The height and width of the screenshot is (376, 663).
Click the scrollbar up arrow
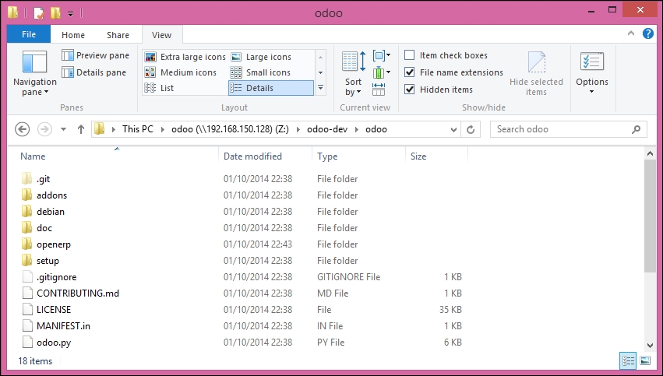(x=650, y=153)
